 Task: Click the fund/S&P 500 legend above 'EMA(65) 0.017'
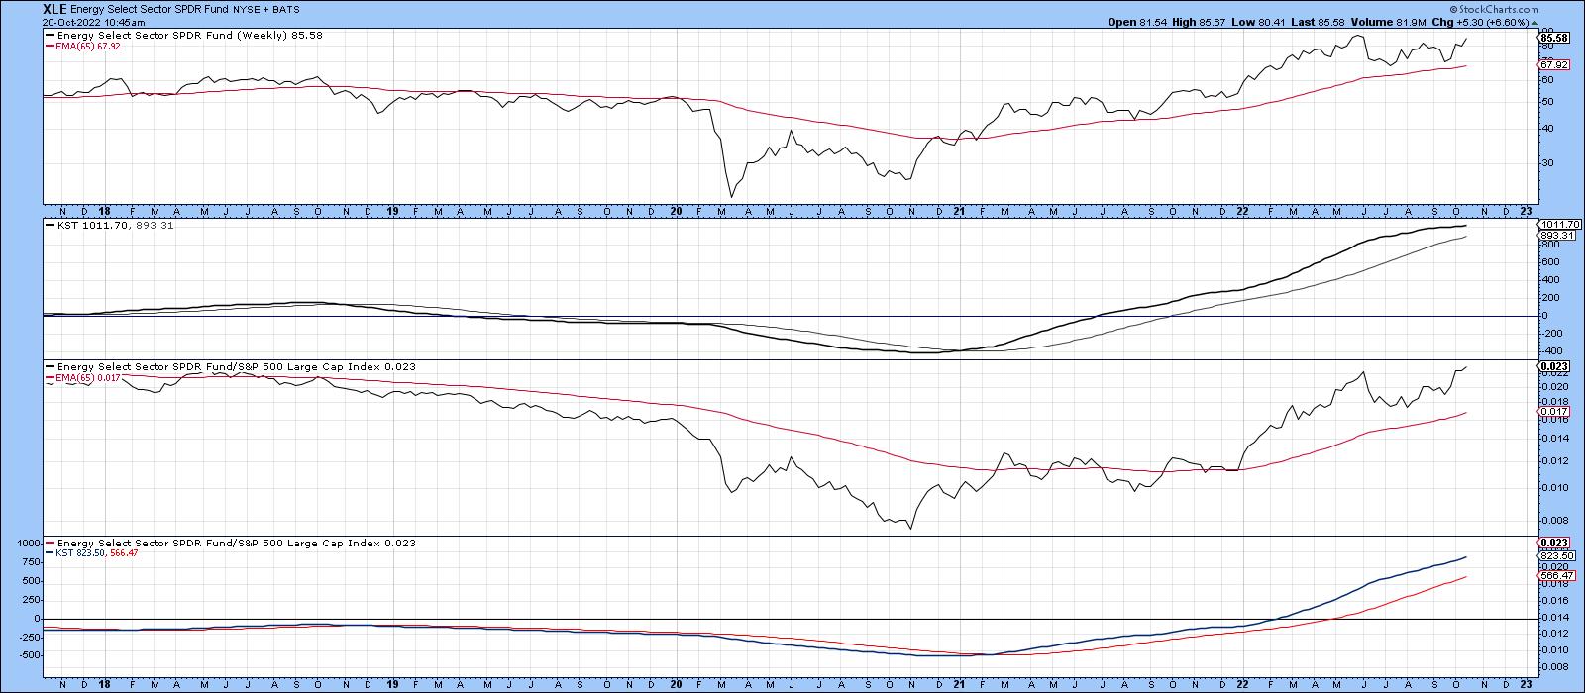tap(230, 367)
